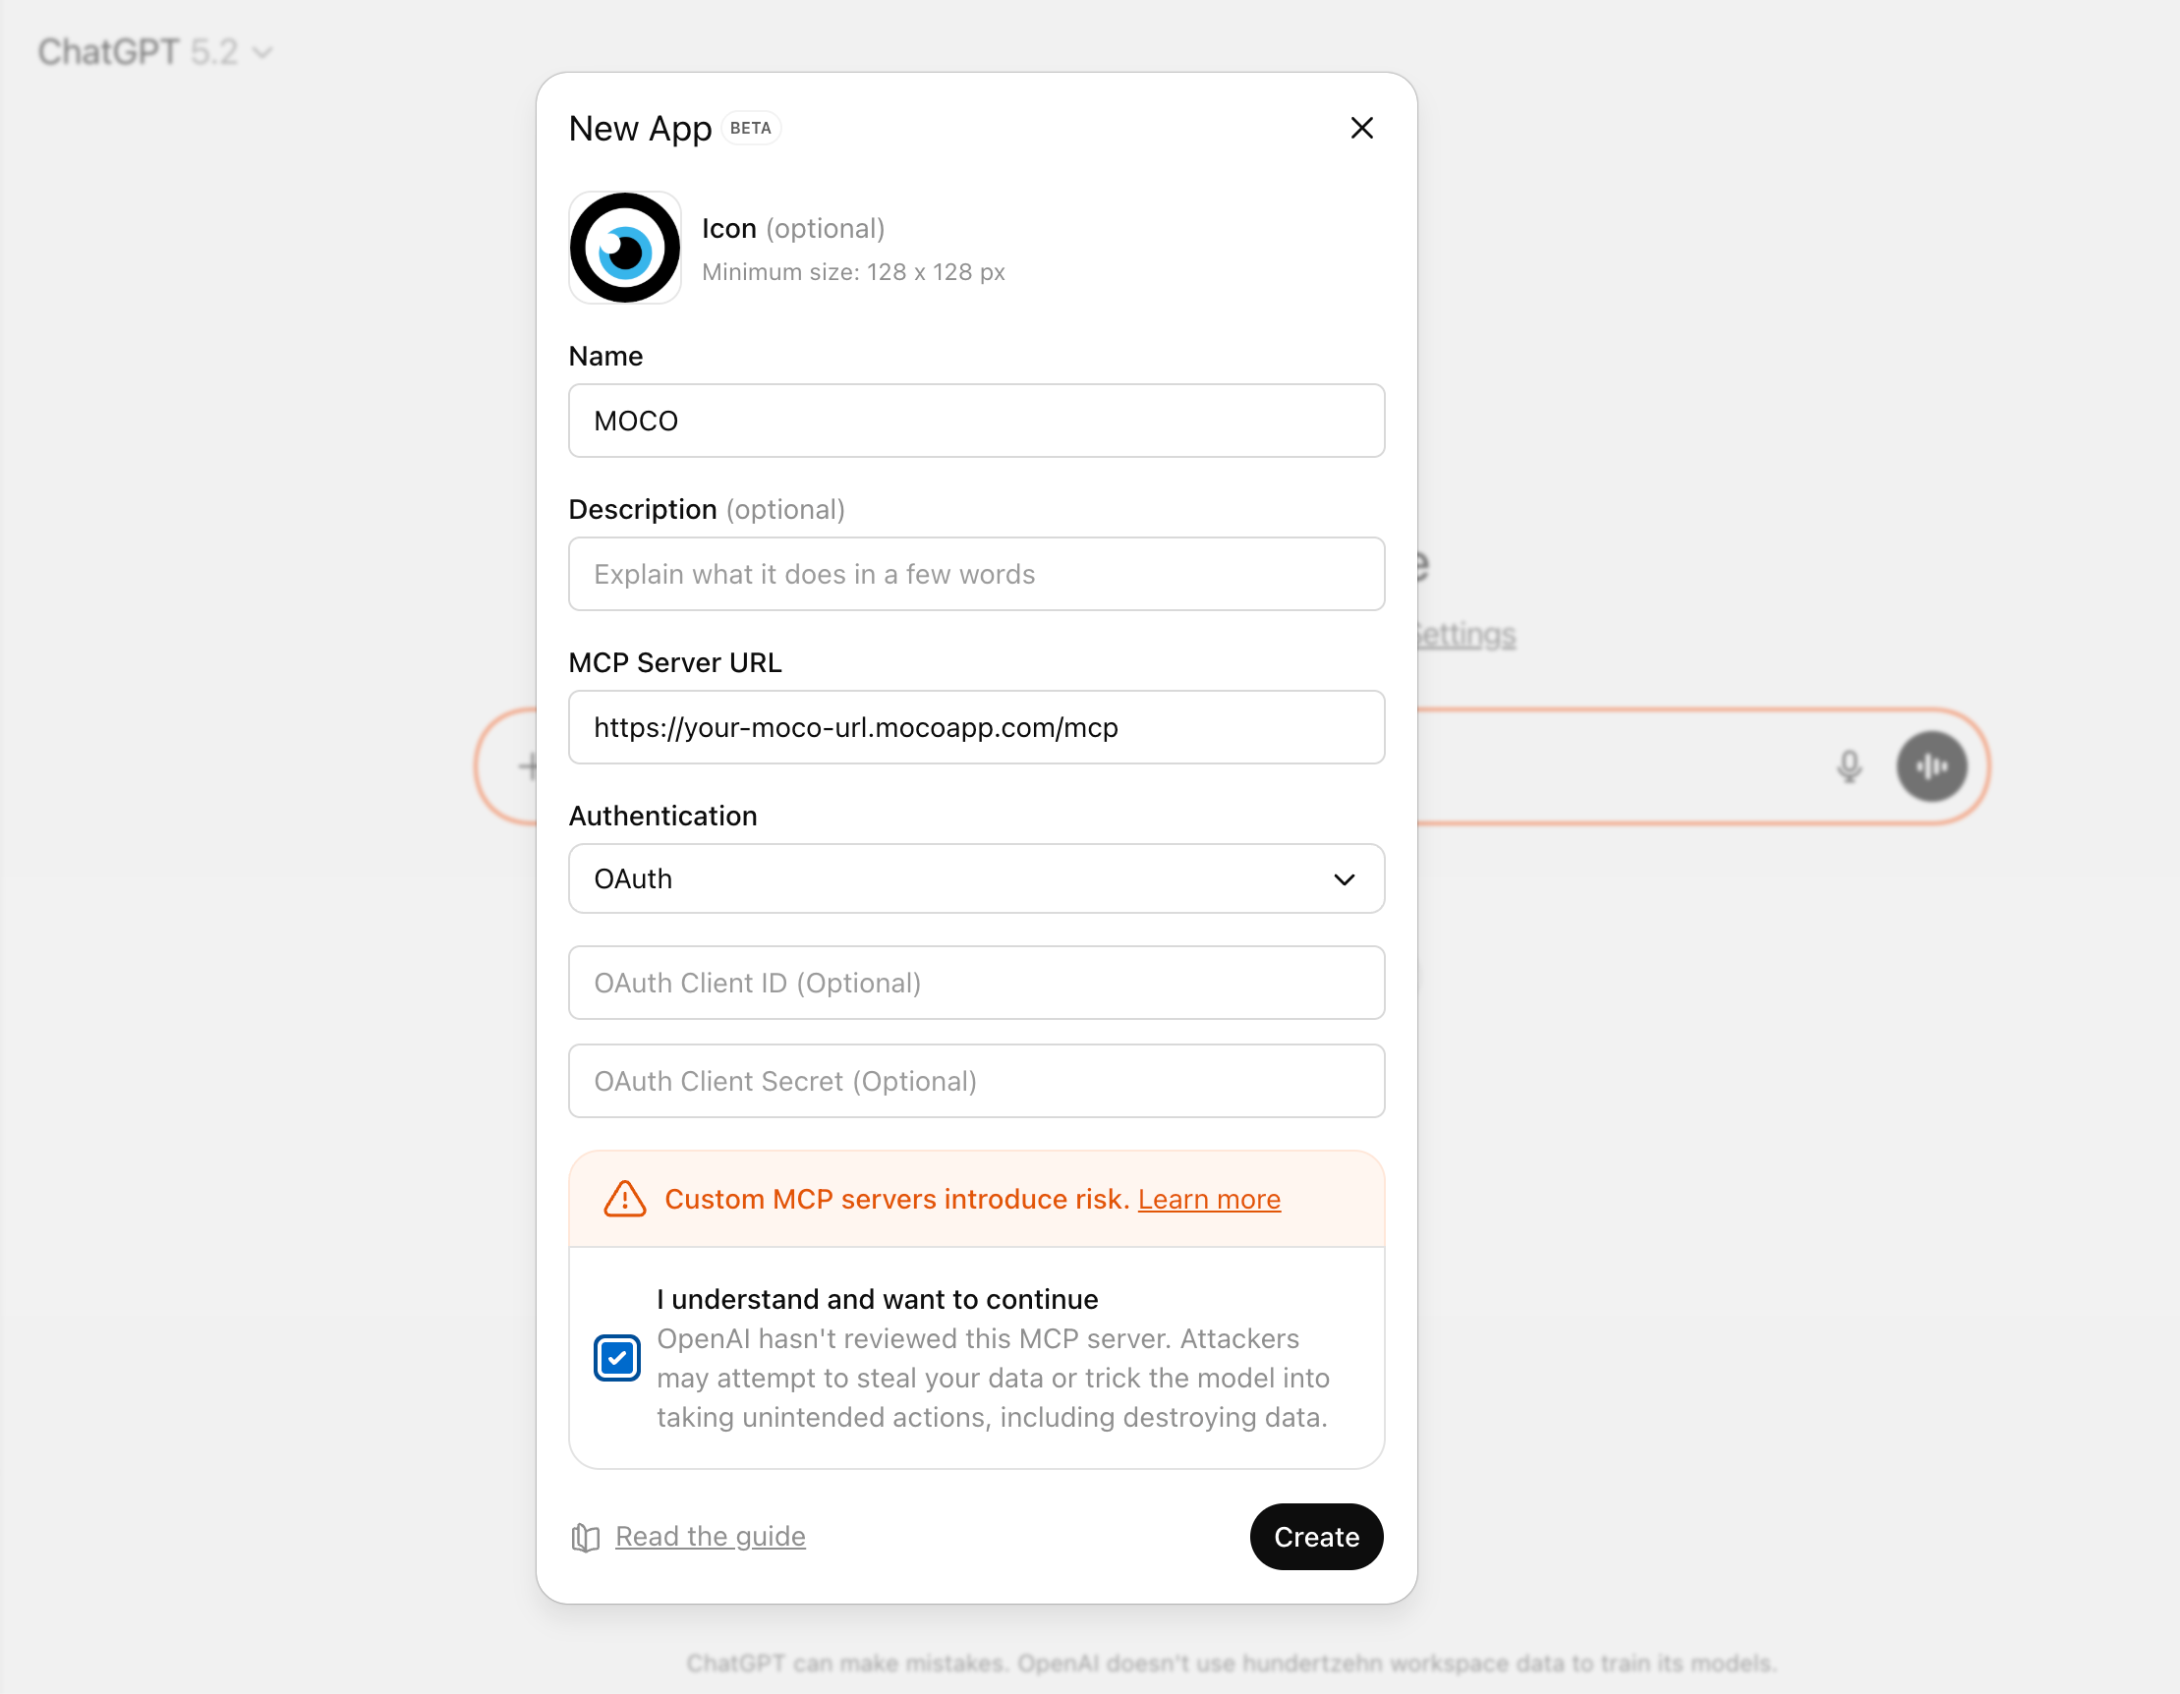Click the chevron arrow in OAuth selector
Viewport: 2180px width, 1694px height.
[1344, 878]
